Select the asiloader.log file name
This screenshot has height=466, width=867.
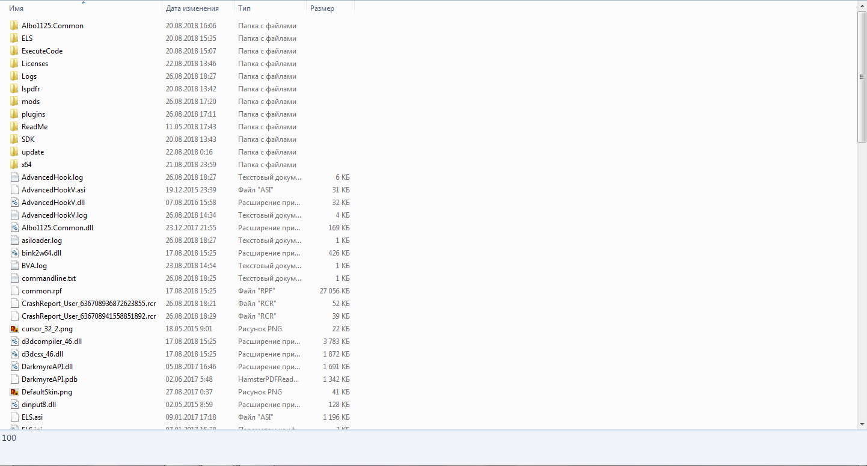click(x=42, y=241)
